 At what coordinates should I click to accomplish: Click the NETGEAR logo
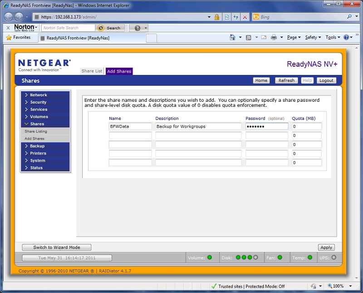(44, 65)
